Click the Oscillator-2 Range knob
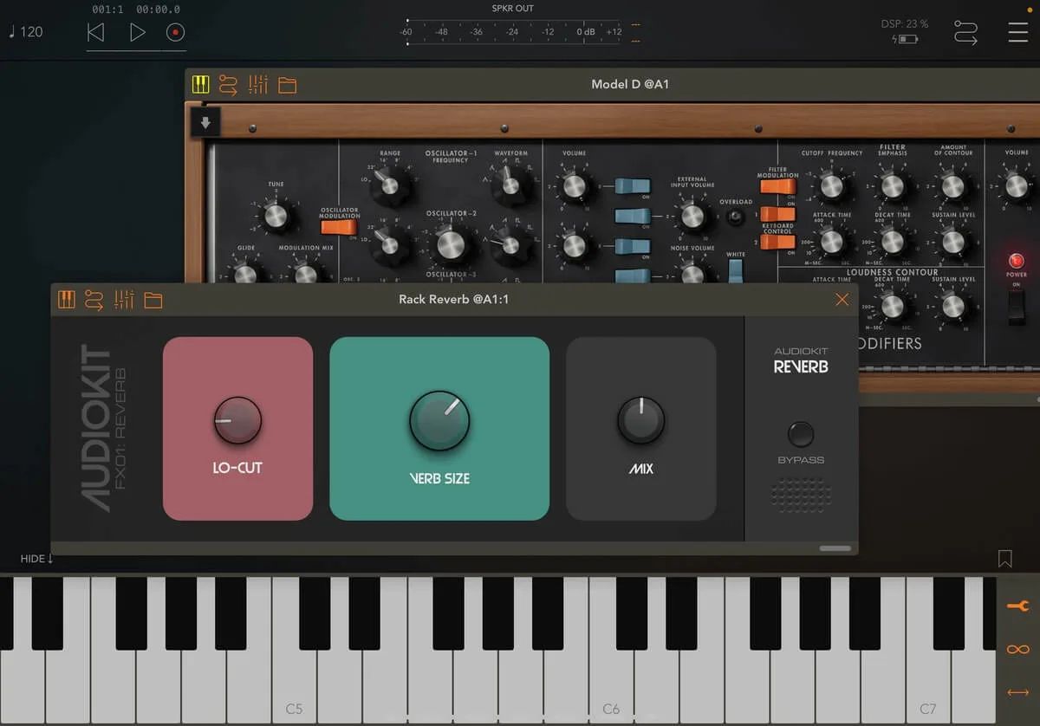The width and height of the screenshot is (1040, 726). tap(389, 246)
